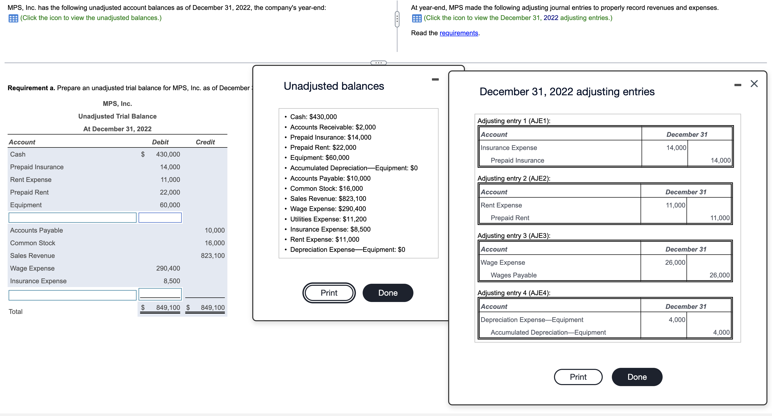Click the unadjusted balances table icon
Screen dimensions: 772x416
pos(13,18)
